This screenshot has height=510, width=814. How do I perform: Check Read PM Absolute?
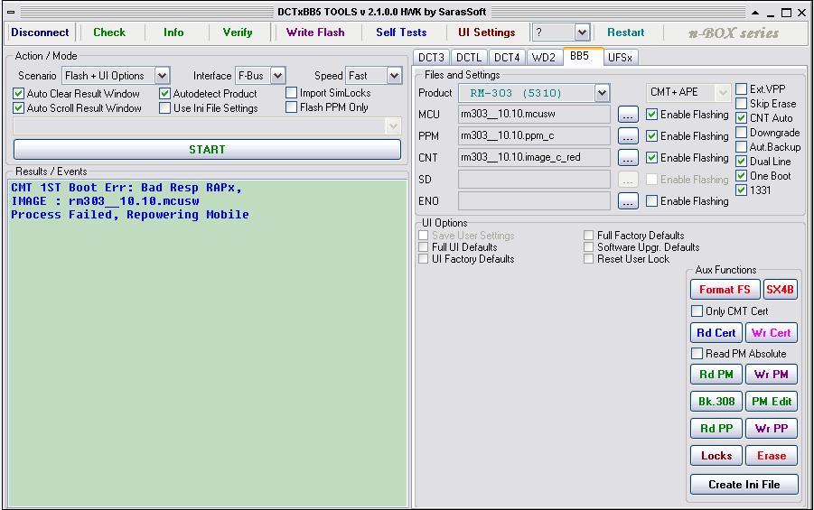[x=697, y=354]
